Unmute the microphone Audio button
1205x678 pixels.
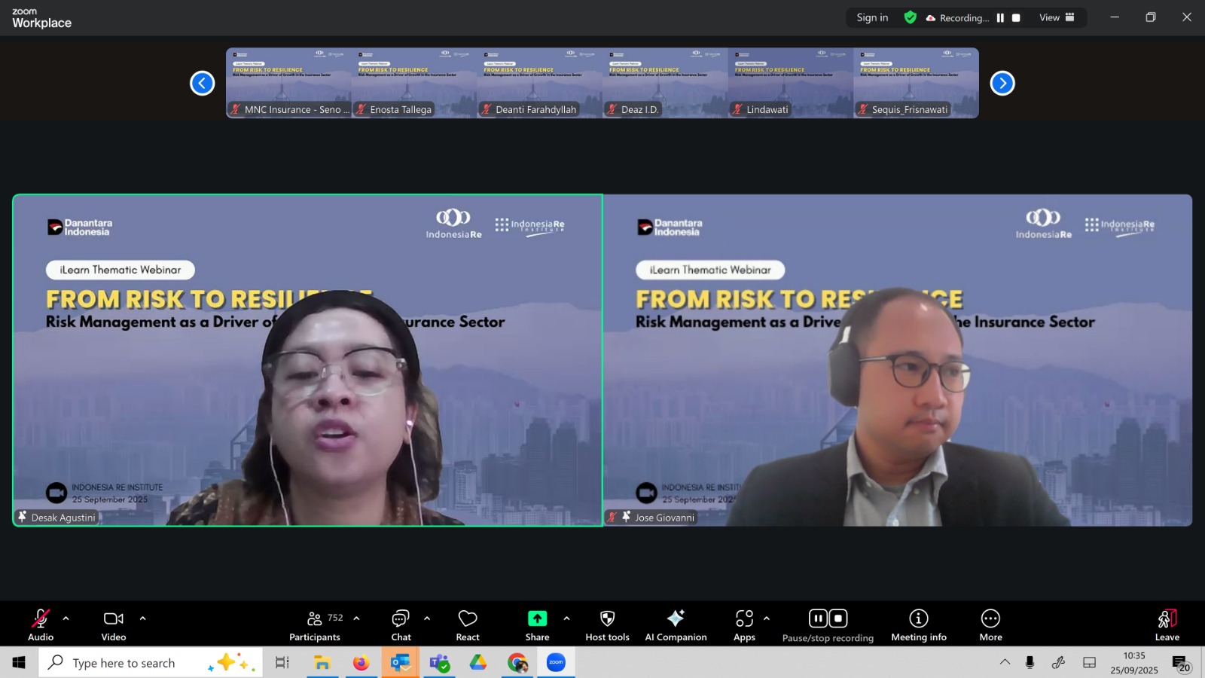41,625
